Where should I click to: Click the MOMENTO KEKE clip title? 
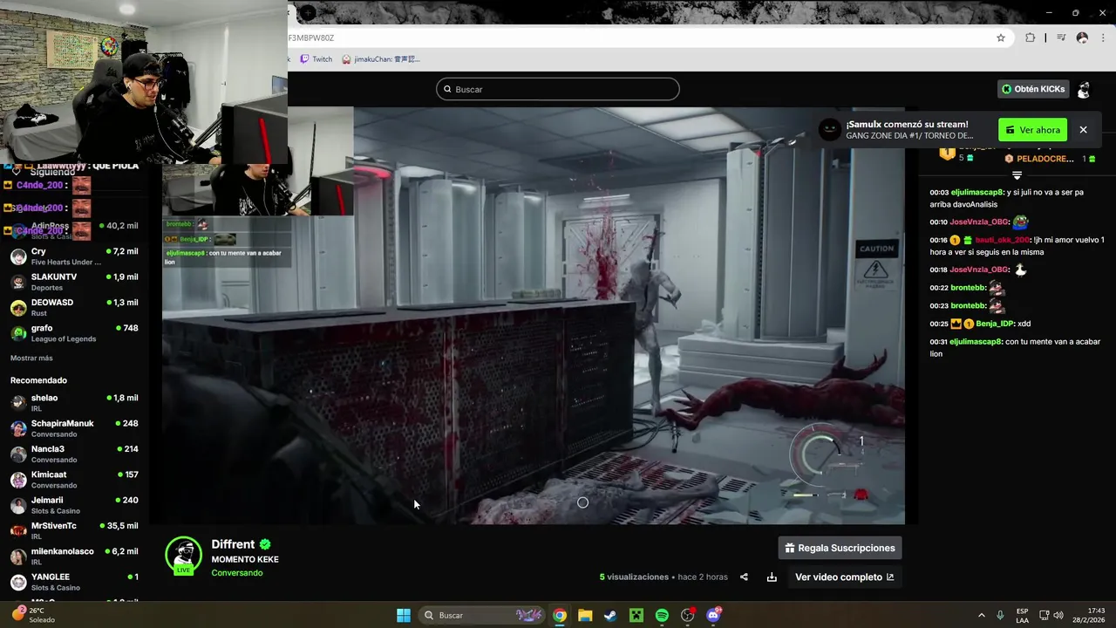[x=245, y=559]
